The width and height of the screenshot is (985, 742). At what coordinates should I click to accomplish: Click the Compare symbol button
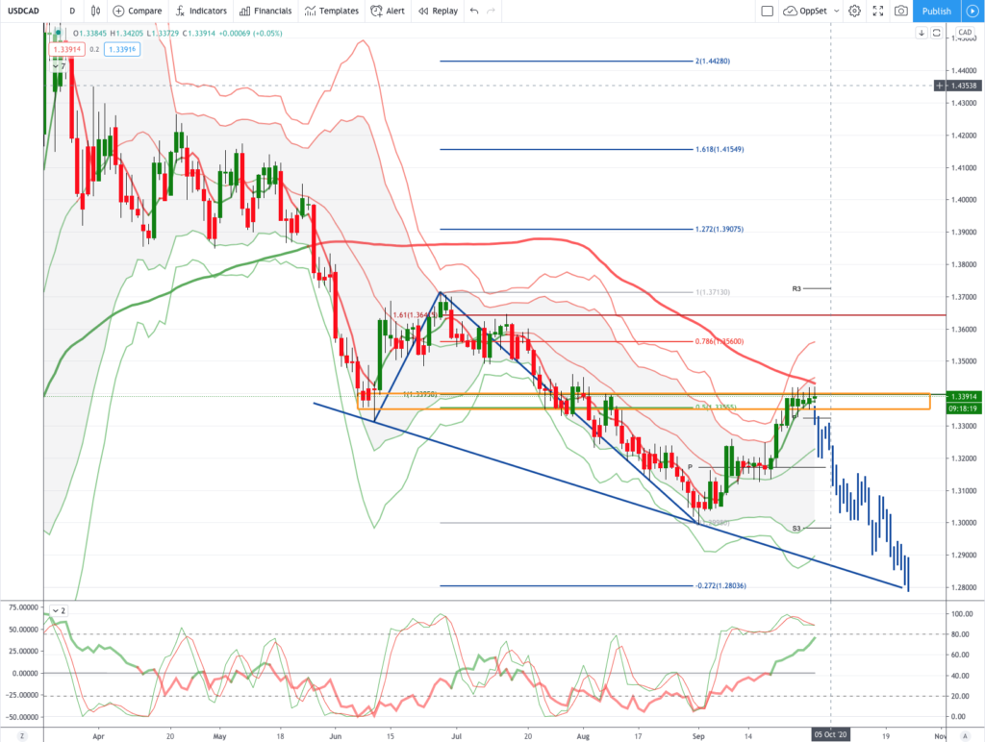click(x=138, y=12)
